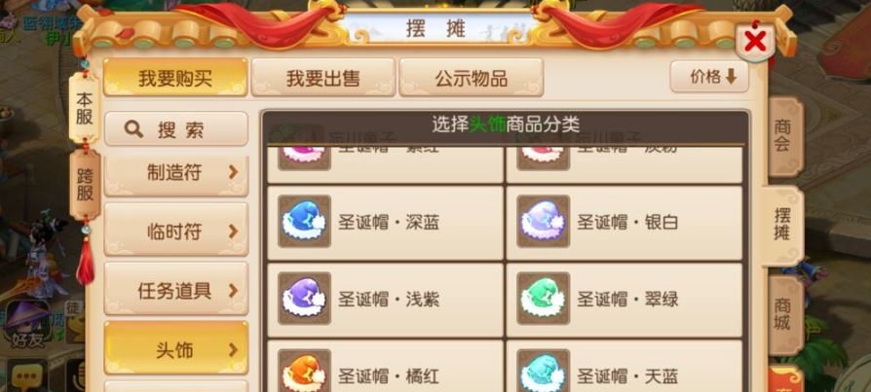Toggle the 价格 sort order arrow
The image size is (871, 392).
(x=731, y=77)
